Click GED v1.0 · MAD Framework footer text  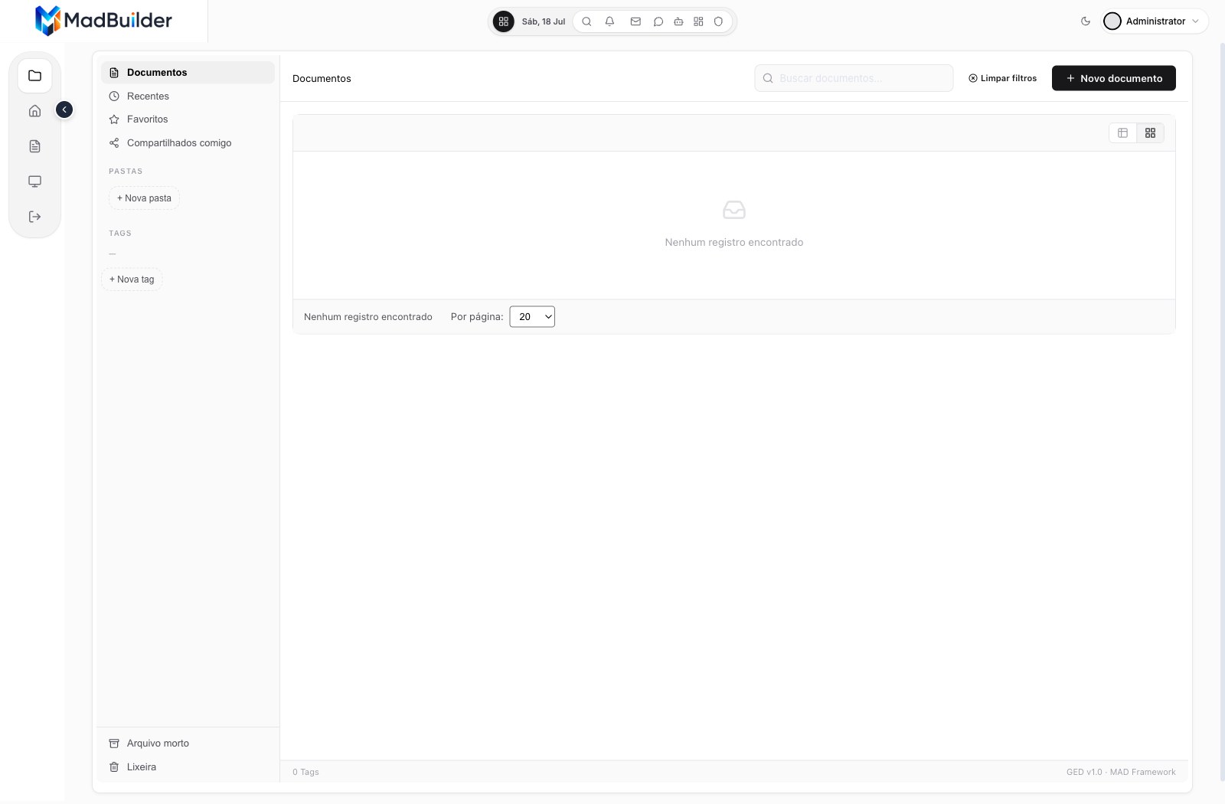(x=1121, y=772)
